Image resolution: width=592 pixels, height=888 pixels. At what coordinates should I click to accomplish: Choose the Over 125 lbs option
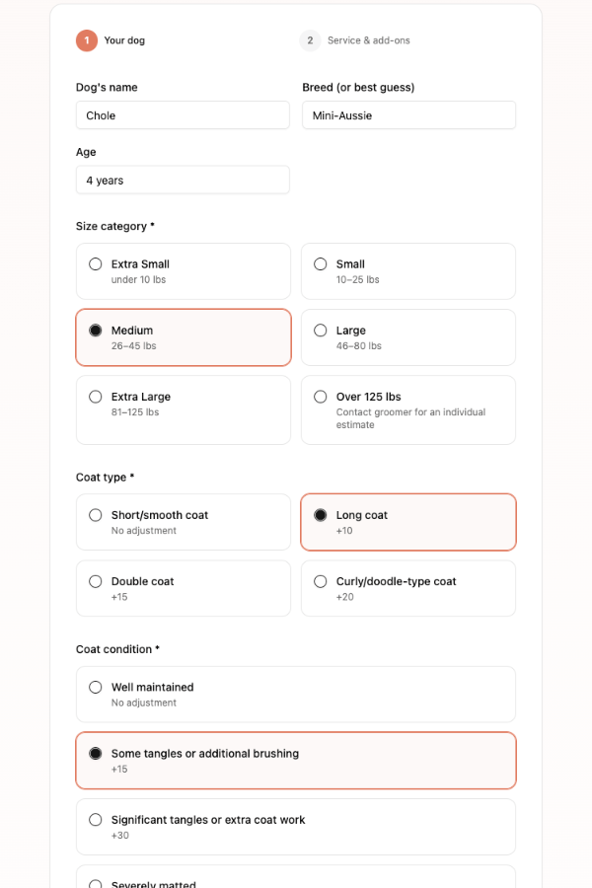(408, 410)
